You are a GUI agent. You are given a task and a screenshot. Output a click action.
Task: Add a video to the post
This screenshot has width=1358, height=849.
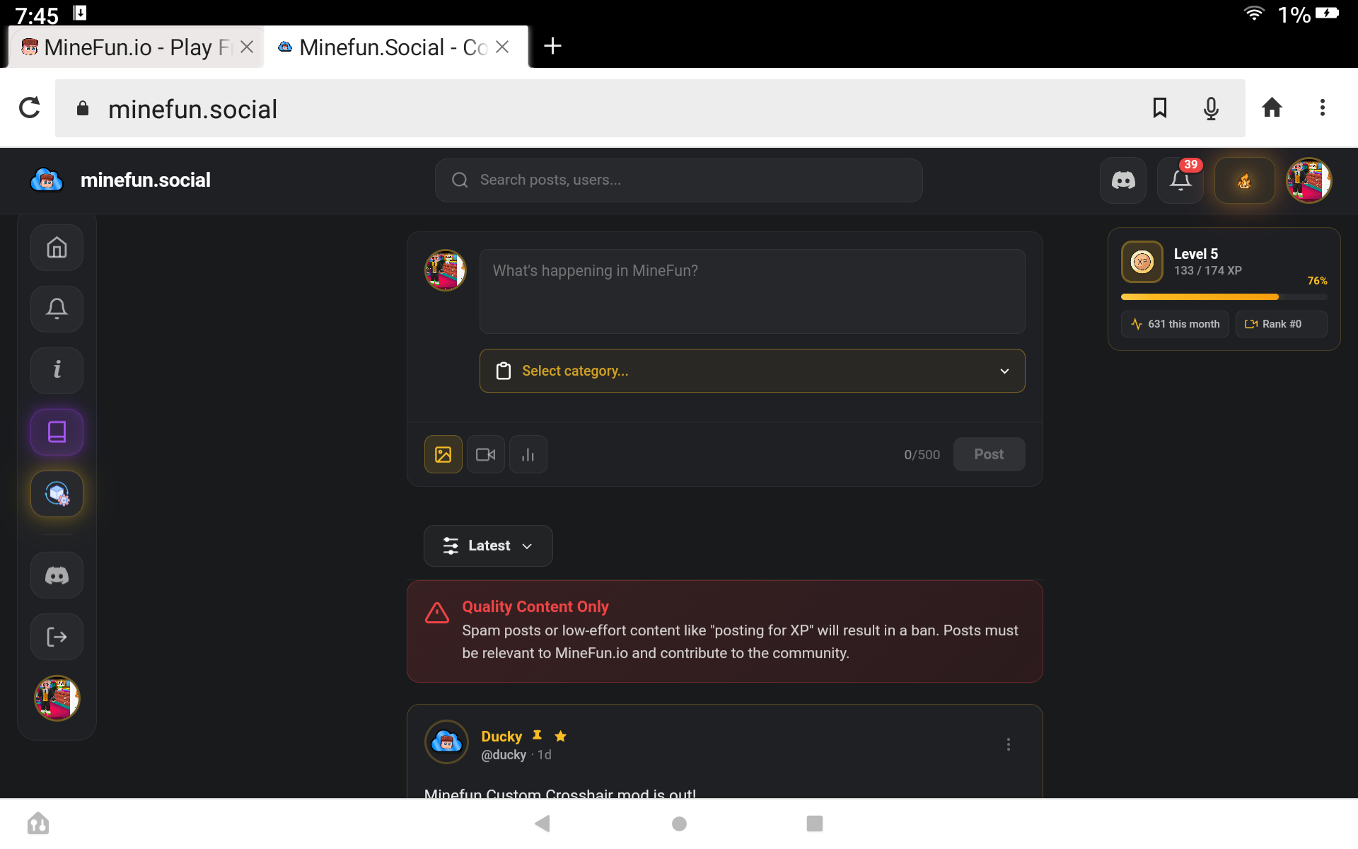485,454
